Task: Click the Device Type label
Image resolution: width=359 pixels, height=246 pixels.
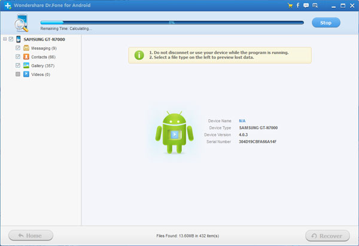Action: tap(220, 128)
